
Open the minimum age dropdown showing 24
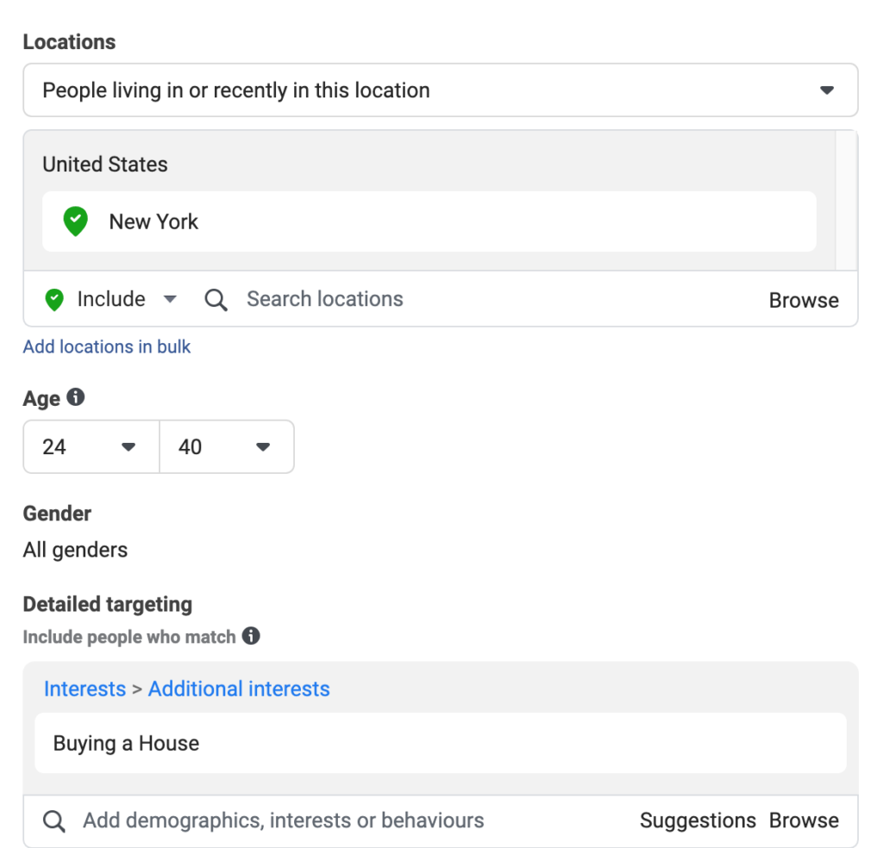[91, 446]
